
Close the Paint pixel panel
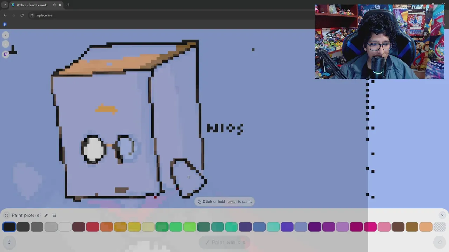[x=442, y=215]
